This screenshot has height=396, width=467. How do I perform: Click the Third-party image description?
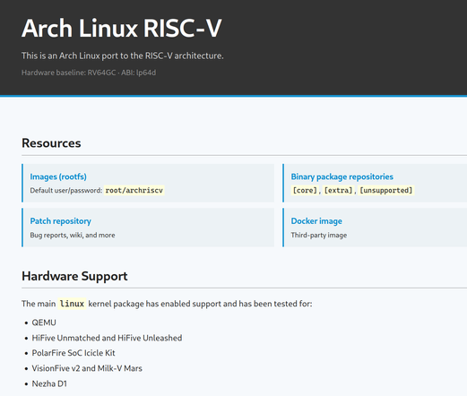[319, 235]
